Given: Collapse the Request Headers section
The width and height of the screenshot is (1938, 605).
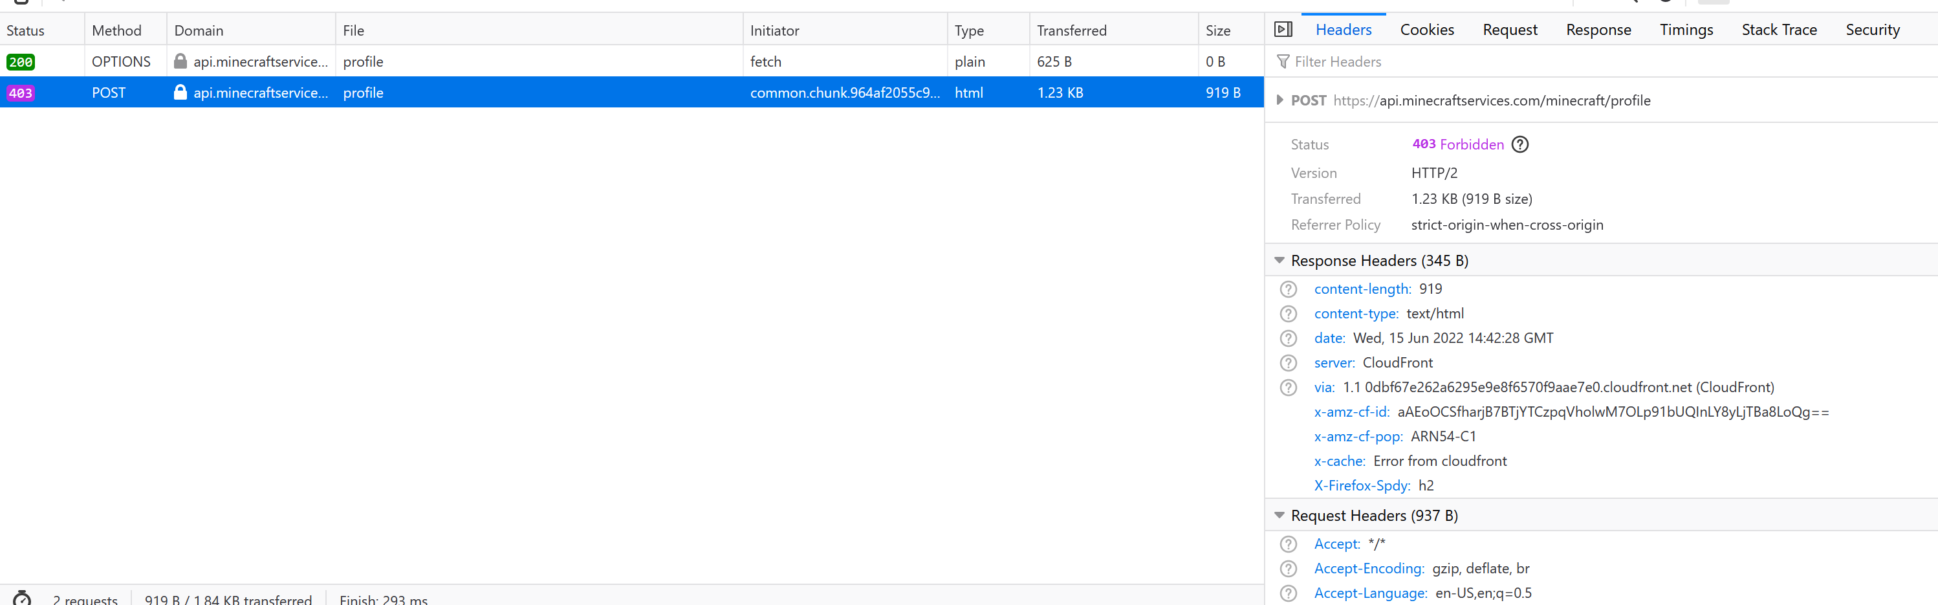Looking at the screenshot, I should [x=1279, y=516].
